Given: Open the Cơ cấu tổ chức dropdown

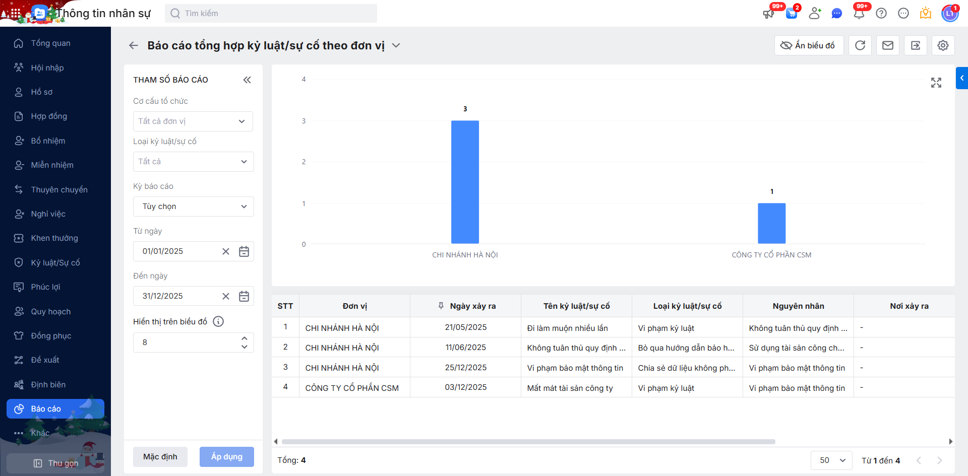Looking at the screenshot, I should (x=193, y=121).
